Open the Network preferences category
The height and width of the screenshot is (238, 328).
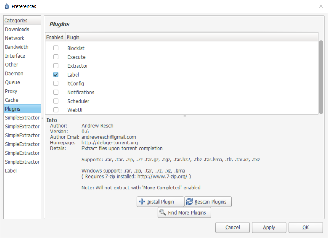[14, 38]
